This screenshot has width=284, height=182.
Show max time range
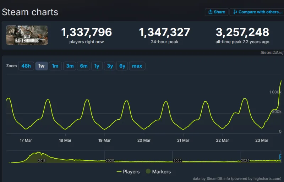click(x=137, y=66)
